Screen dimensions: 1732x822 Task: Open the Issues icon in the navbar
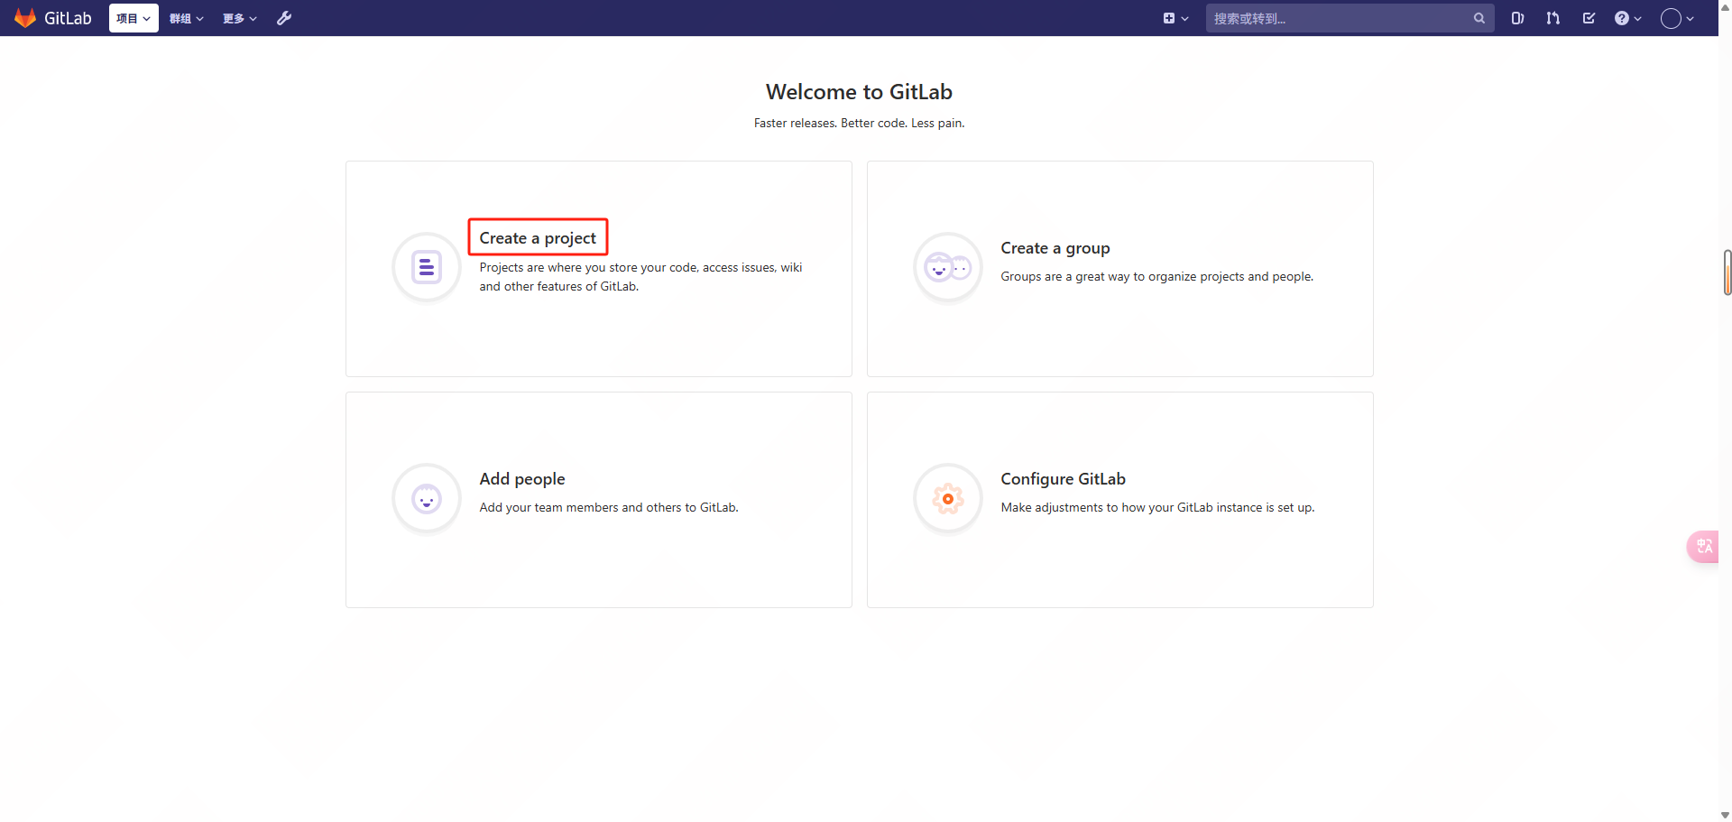point(1518,18)
